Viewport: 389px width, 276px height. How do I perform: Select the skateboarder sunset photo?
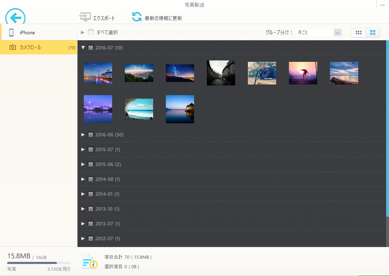[303, 73]
